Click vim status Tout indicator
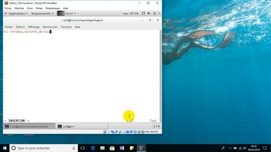The height and width of the screenshot is (152, 271). point(153,121)
